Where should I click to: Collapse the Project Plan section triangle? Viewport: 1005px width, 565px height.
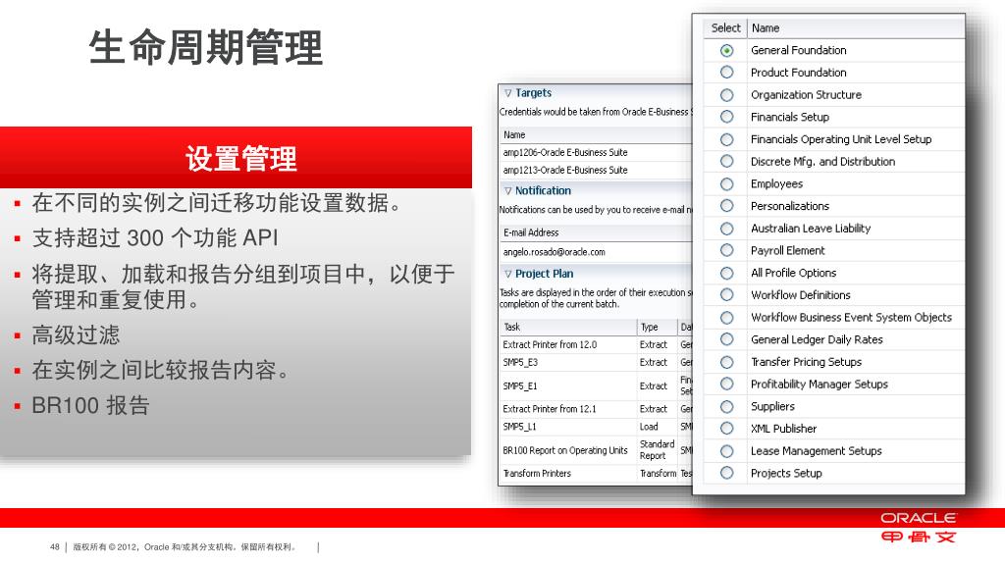coord(507,275)
